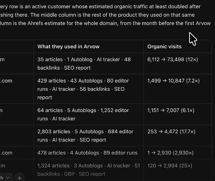Image resolution: width=215 pixels, height=181 pixels.
Task: Click the cell '35 articles · 1 Autoblog'
Action: (88, 64)
